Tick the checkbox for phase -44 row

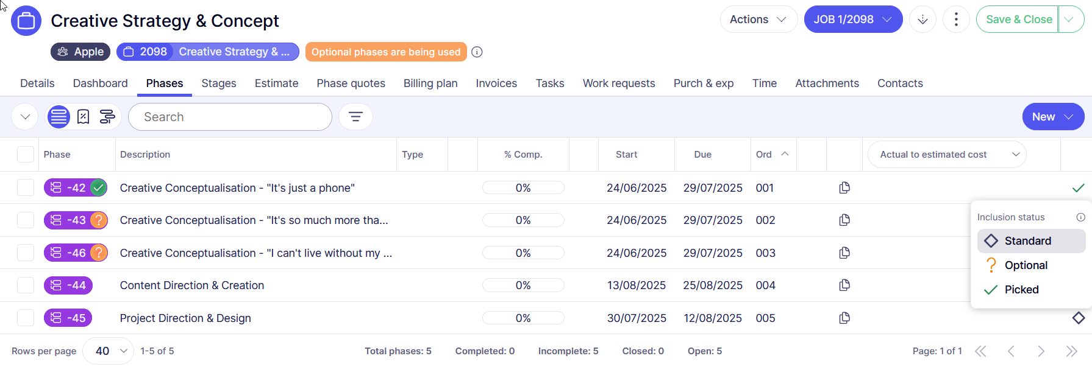click(26, 285)
